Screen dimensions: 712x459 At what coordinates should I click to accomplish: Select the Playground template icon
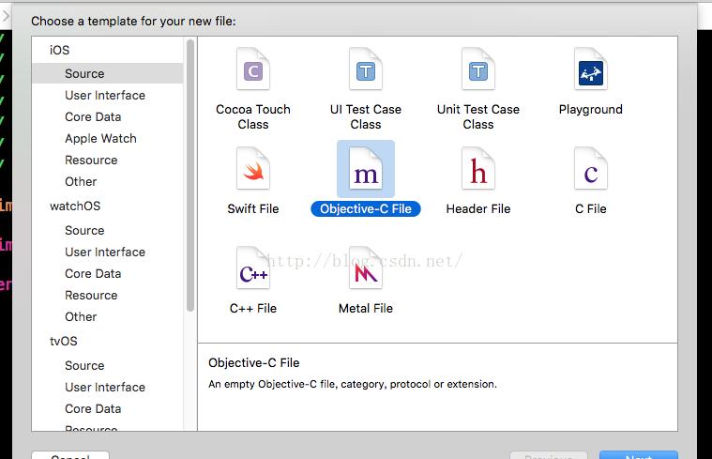pos(591,69)
